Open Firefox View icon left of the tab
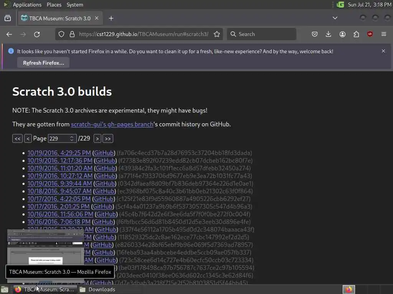 click(x=8, y=18)
